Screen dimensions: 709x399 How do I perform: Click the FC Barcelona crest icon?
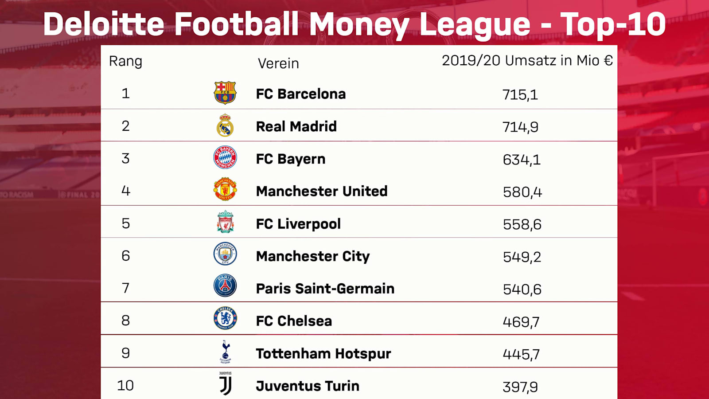click(x=225, y=93)
